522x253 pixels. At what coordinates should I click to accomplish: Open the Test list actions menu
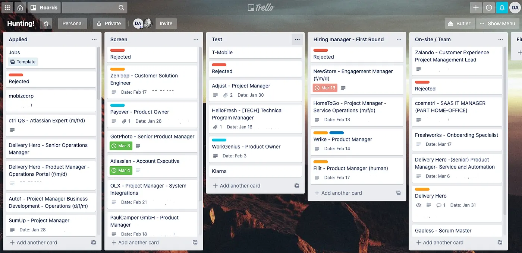[x=297, y=39]
